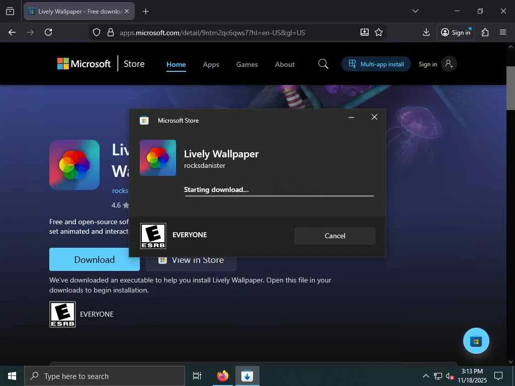Reload the current page
This screenshot has height=386, width=515.
pos(48,32)
